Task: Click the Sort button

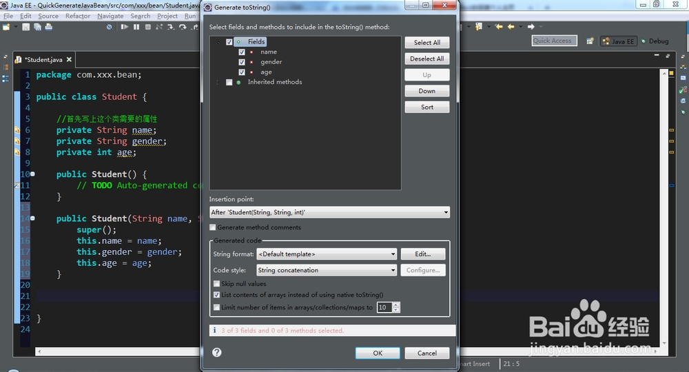Action: [427, 107]
